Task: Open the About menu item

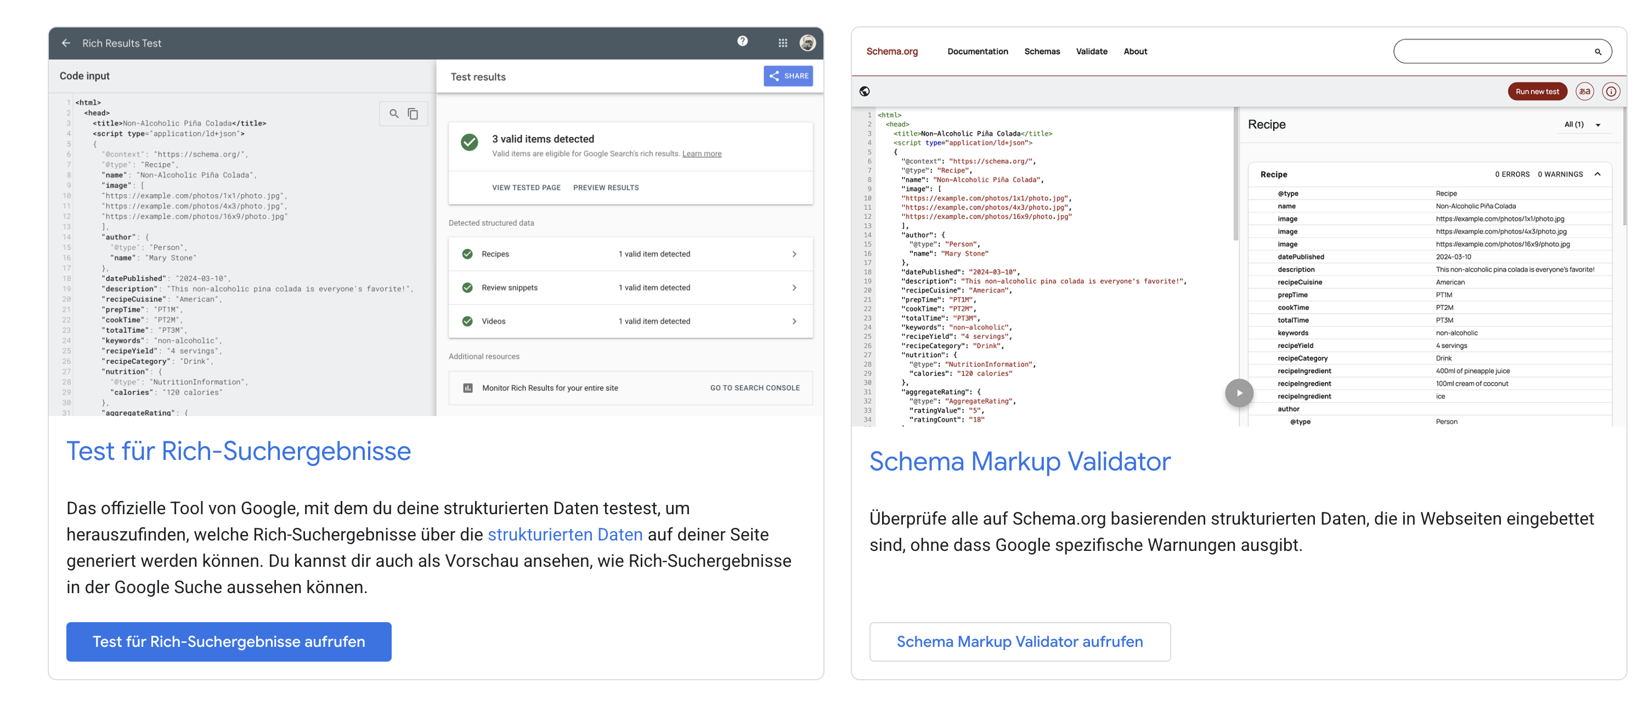Action: pyautogui.click(x=1135, y=51)
